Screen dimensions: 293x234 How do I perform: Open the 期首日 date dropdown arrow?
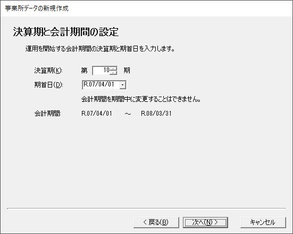(123, 85)
